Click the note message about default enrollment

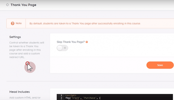pyautogui.click(x=85, y=23)
